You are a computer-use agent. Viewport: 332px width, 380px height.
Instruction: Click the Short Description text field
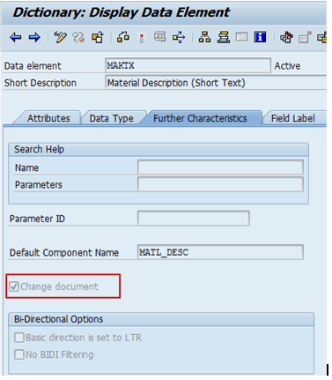click(216, 83)
